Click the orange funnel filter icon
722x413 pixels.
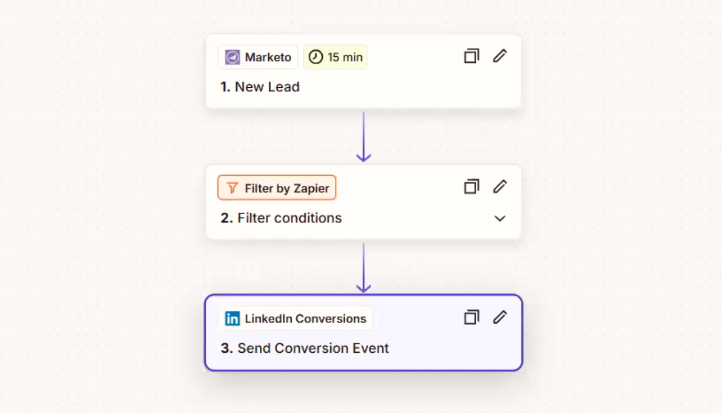pos(232,188)
